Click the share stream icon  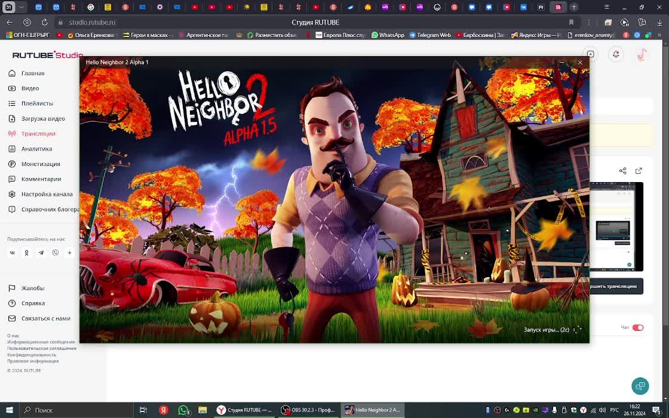(x=622, y=171)
